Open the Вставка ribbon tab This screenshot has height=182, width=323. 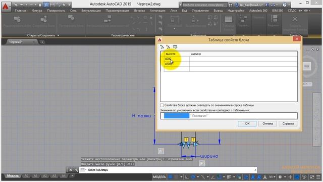pyautogui.click(x=139, y=11)
